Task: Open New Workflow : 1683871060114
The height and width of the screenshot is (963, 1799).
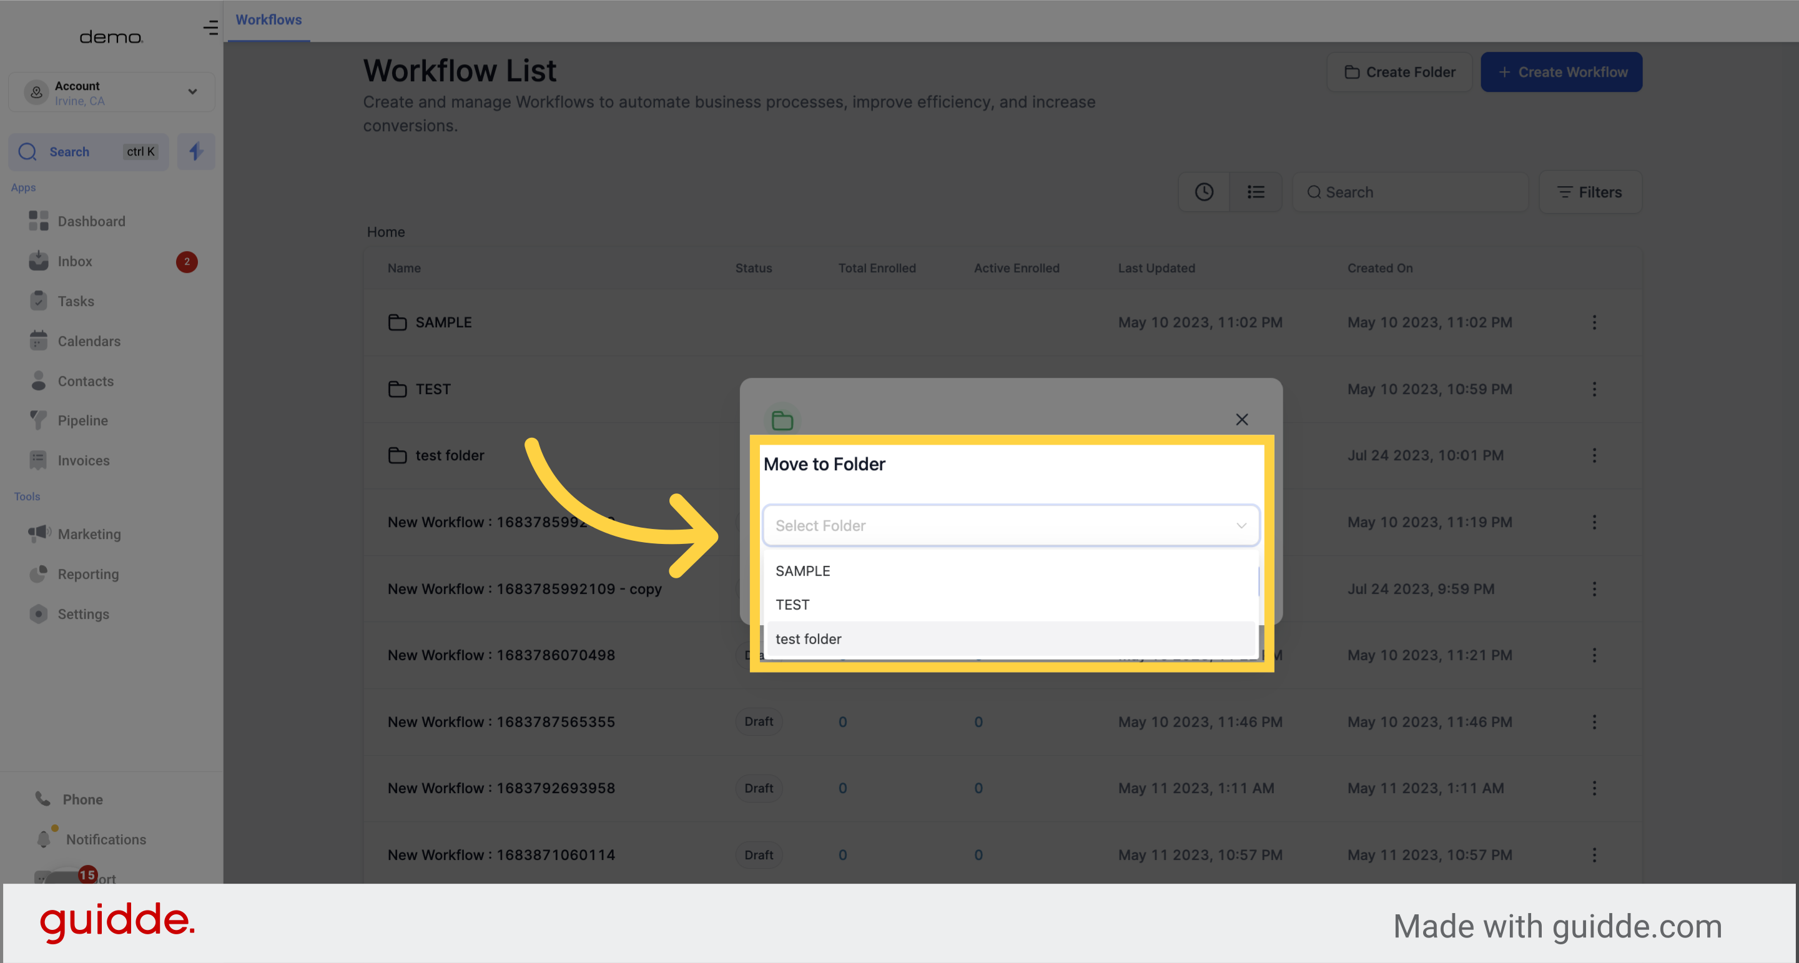Action: tap(501, 855)
